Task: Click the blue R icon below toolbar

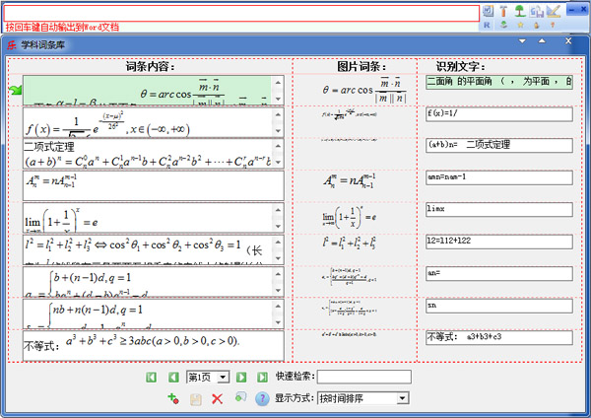Action: point(487,25)
